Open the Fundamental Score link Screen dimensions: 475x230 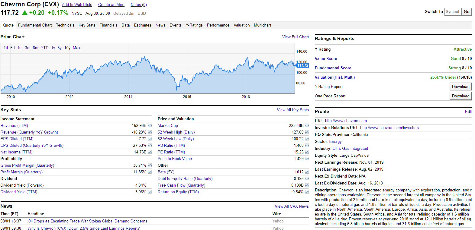point(333,68)
